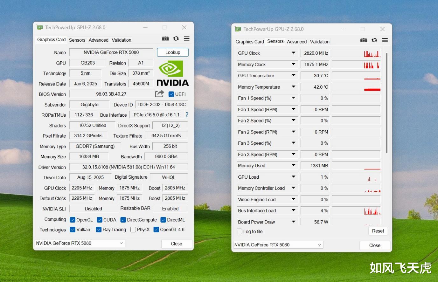This screenshot has width=438, height=282.
Task: Click the Driver Version value field
Action: pyautogui.click(x=129, y=167)
